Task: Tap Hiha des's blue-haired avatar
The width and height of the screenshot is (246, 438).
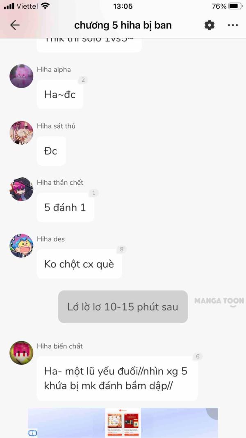Action: pyautogui.click(x=21, y=245)
